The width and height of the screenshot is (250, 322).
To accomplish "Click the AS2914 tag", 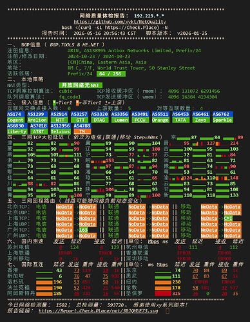I will [59, 114].
